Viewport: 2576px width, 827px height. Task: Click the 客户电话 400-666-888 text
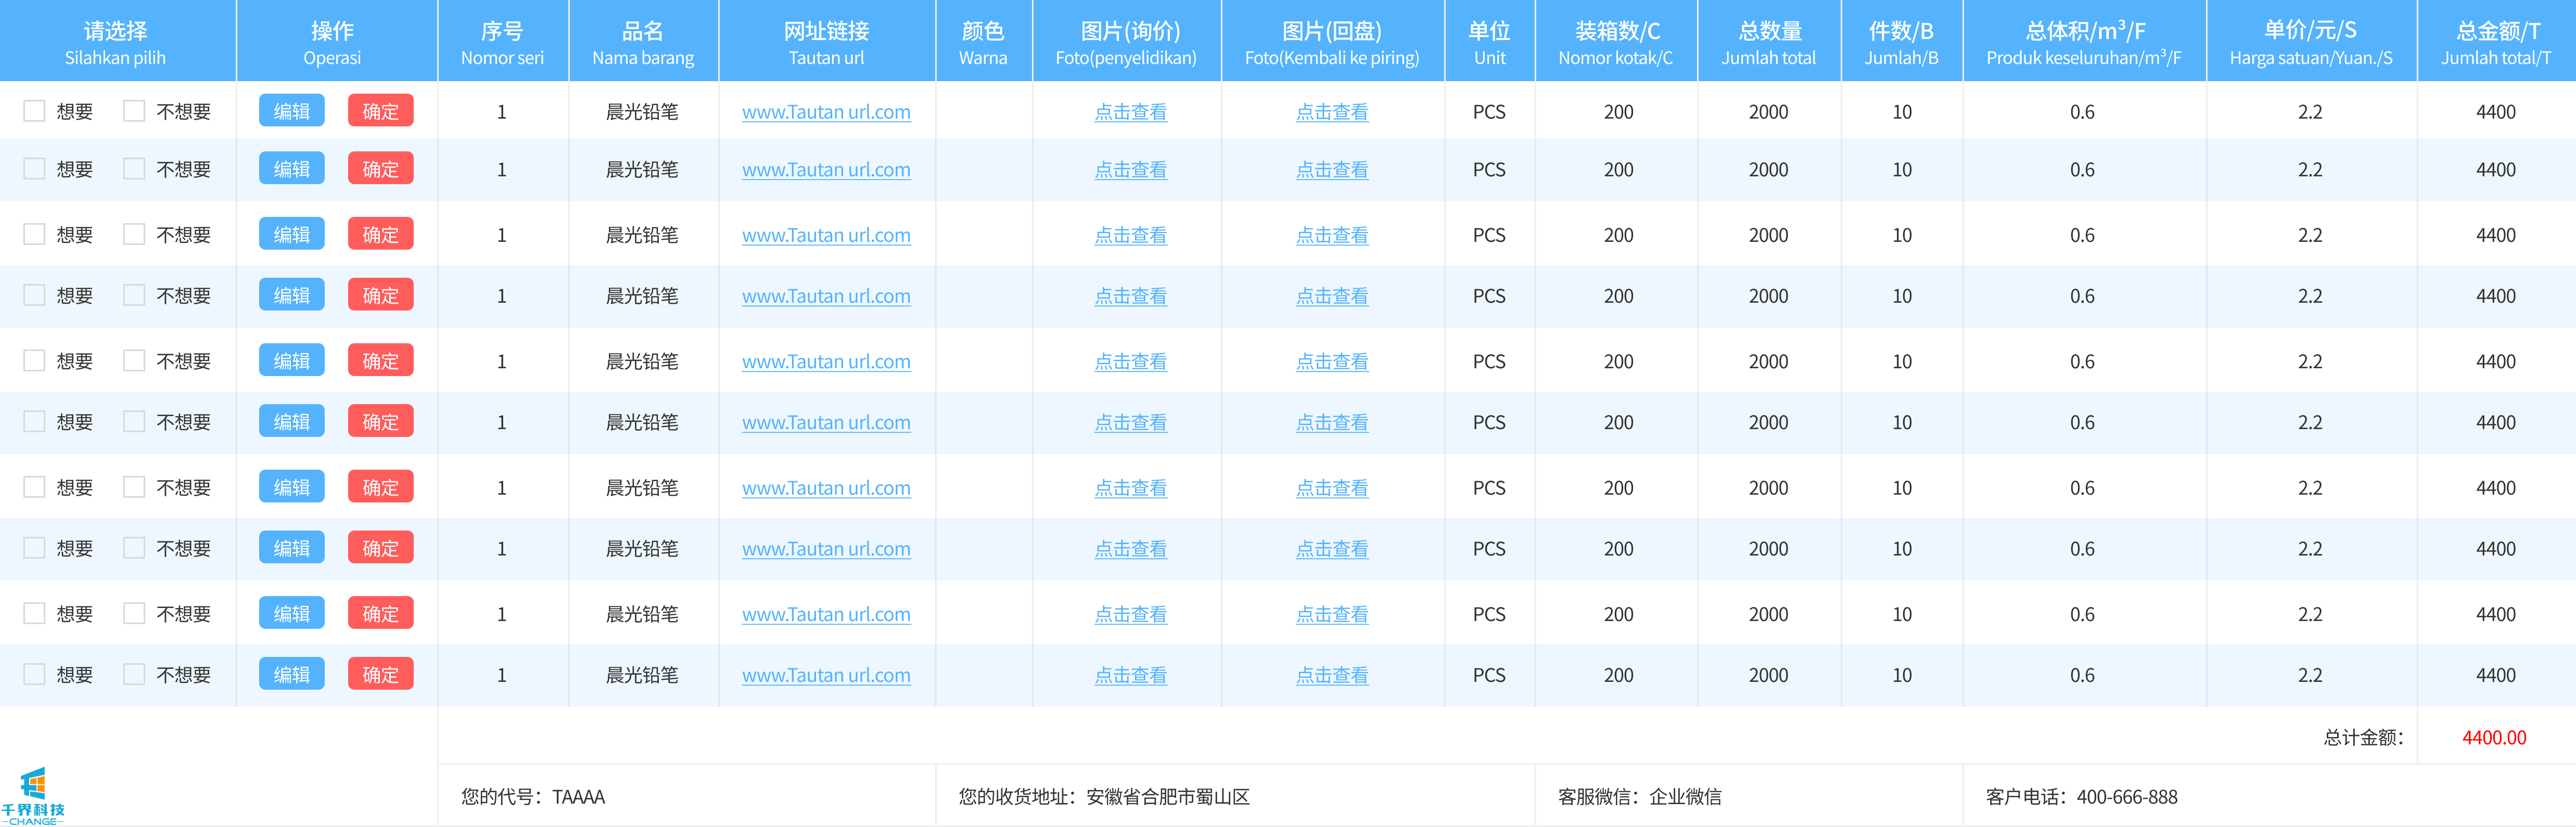tap(2081, 796)
